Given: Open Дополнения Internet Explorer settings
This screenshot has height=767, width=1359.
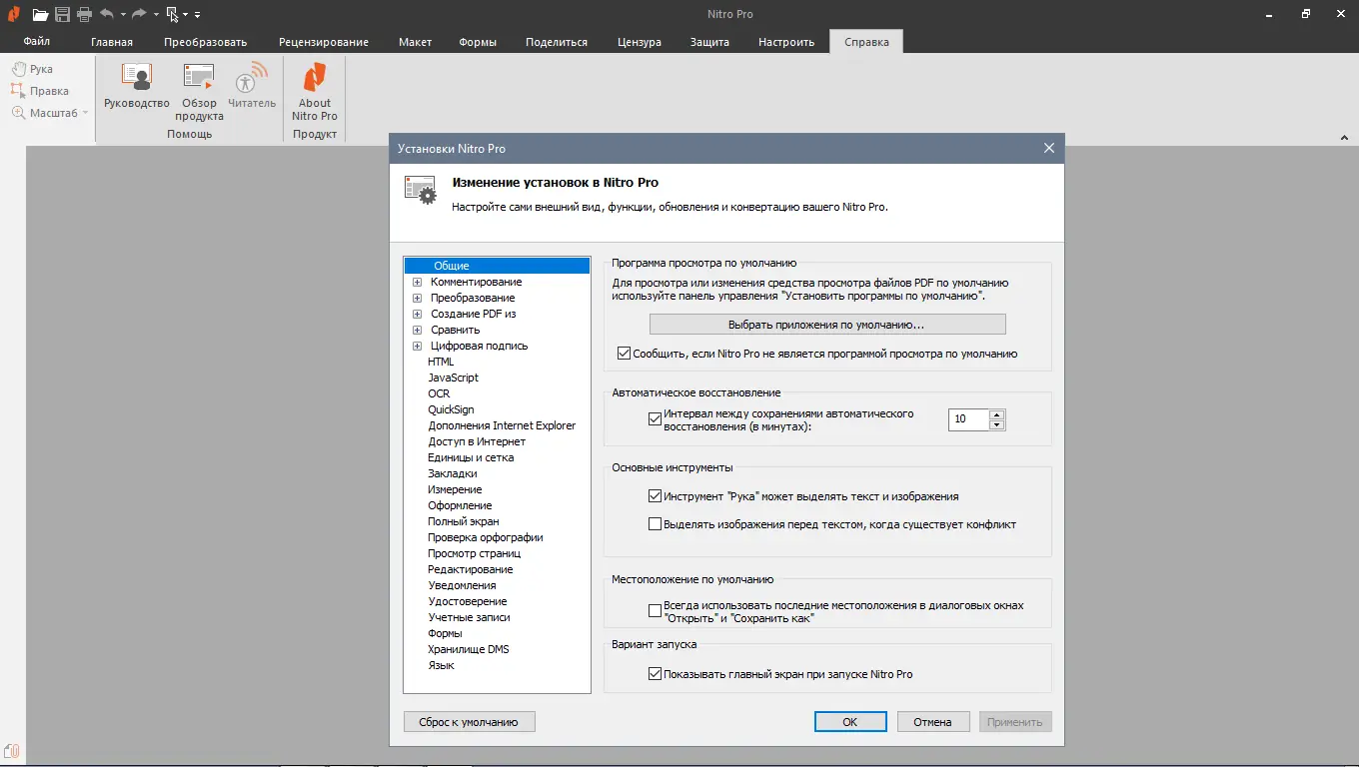Looking at the screenshot, I should [x=502, y=425].
